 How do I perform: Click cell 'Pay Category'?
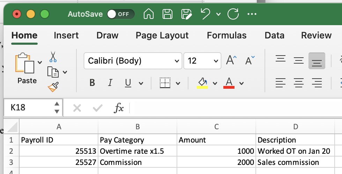point(137,140)
